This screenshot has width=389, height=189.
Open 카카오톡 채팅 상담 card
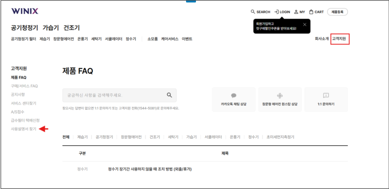coord(234,100)
